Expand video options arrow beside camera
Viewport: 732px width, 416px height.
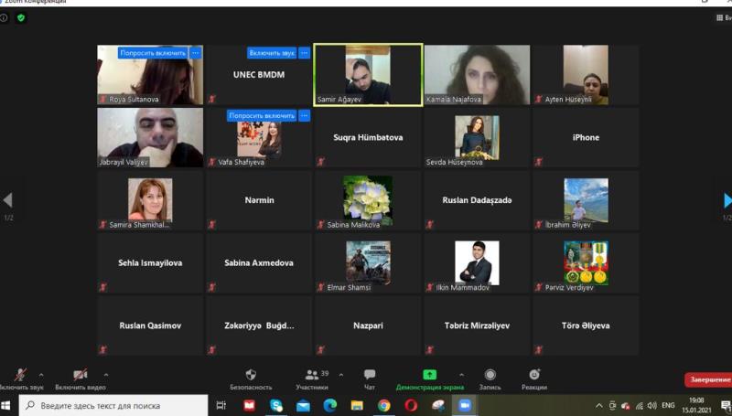click(106, 375)
